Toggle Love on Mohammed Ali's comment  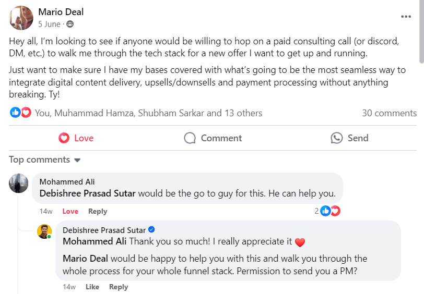[70, 211]
